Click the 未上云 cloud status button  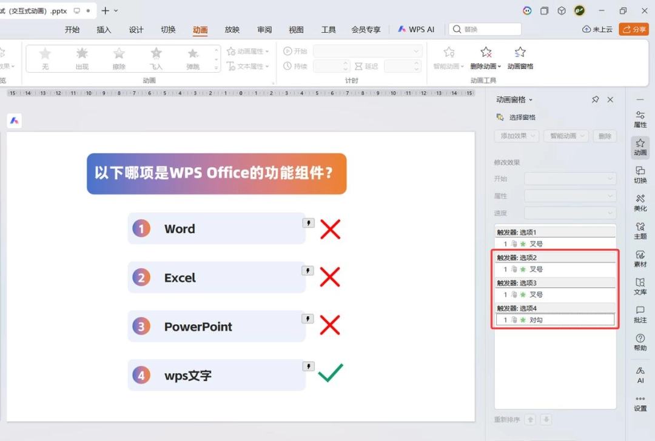tap(597, 29)
